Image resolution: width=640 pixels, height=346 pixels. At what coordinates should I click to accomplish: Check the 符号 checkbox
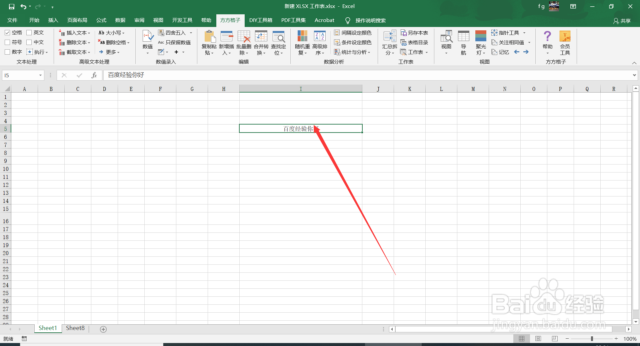click(x=7, y=42)
